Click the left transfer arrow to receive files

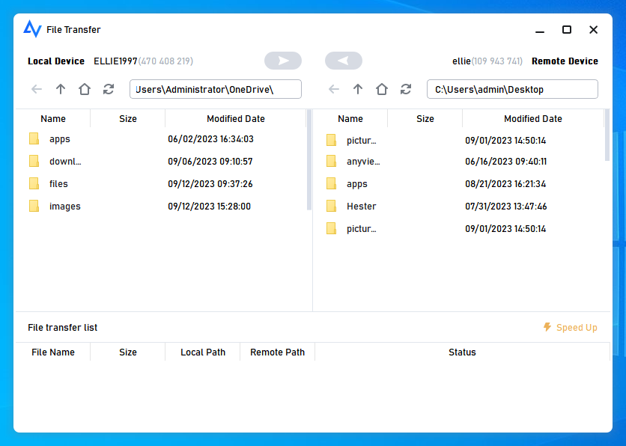pos(344,61)
